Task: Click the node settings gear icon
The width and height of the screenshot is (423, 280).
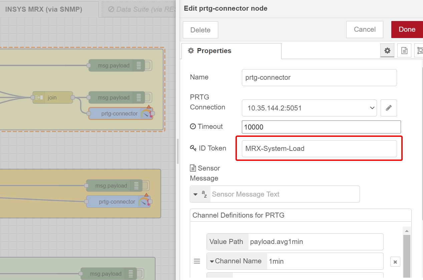Action: [x=387, y=51]
